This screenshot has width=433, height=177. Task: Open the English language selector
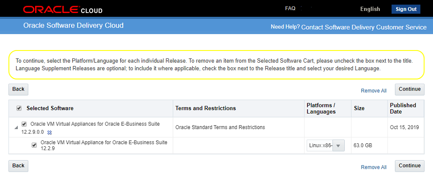tap(370, 9)
